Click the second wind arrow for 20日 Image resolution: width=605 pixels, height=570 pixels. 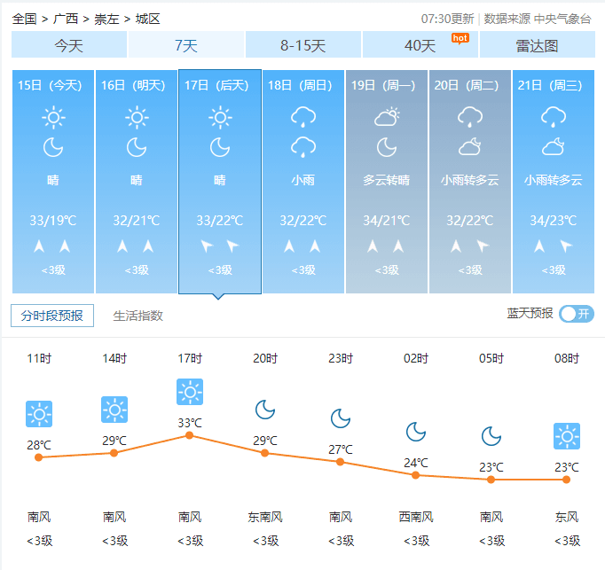pos(483,246)
